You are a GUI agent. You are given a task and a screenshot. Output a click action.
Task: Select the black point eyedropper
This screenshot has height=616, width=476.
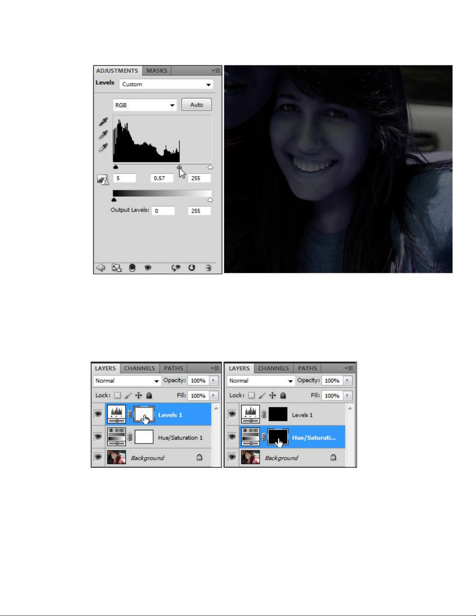tap(103, 122)
